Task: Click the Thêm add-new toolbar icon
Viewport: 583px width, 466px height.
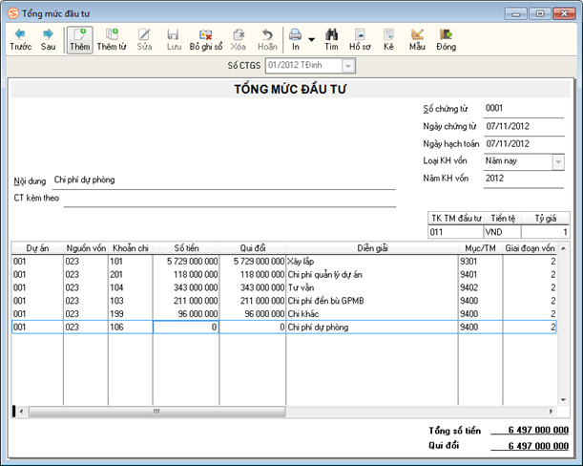Action: (80, 40)
